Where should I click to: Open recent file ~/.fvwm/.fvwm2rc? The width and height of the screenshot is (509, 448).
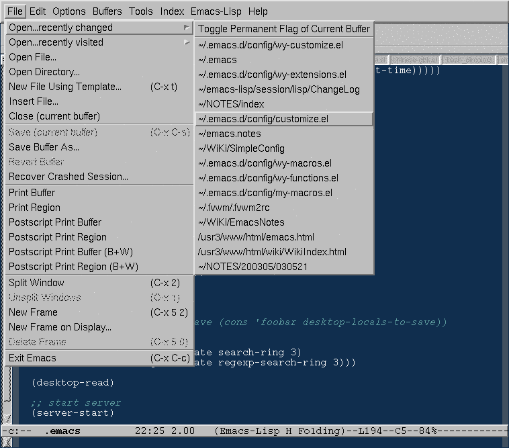[x=234, y=208]
